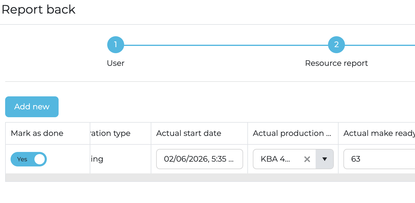Click the Actual start date column header
Screen dimensions: 415x203
coord(189,133)
